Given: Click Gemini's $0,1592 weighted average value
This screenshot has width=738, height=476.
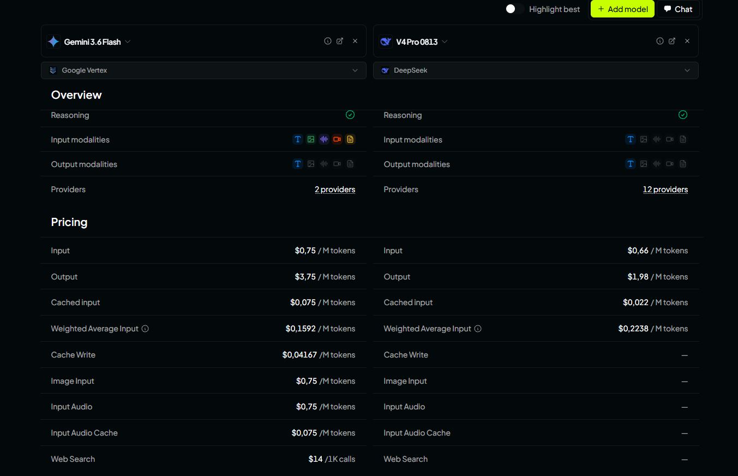Looking at the screenshot, I should (301, 329).
